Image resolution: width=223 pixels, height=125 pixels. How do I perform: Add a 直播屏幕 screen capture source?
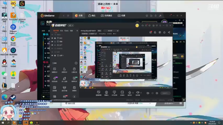click(x=99, y=93)
